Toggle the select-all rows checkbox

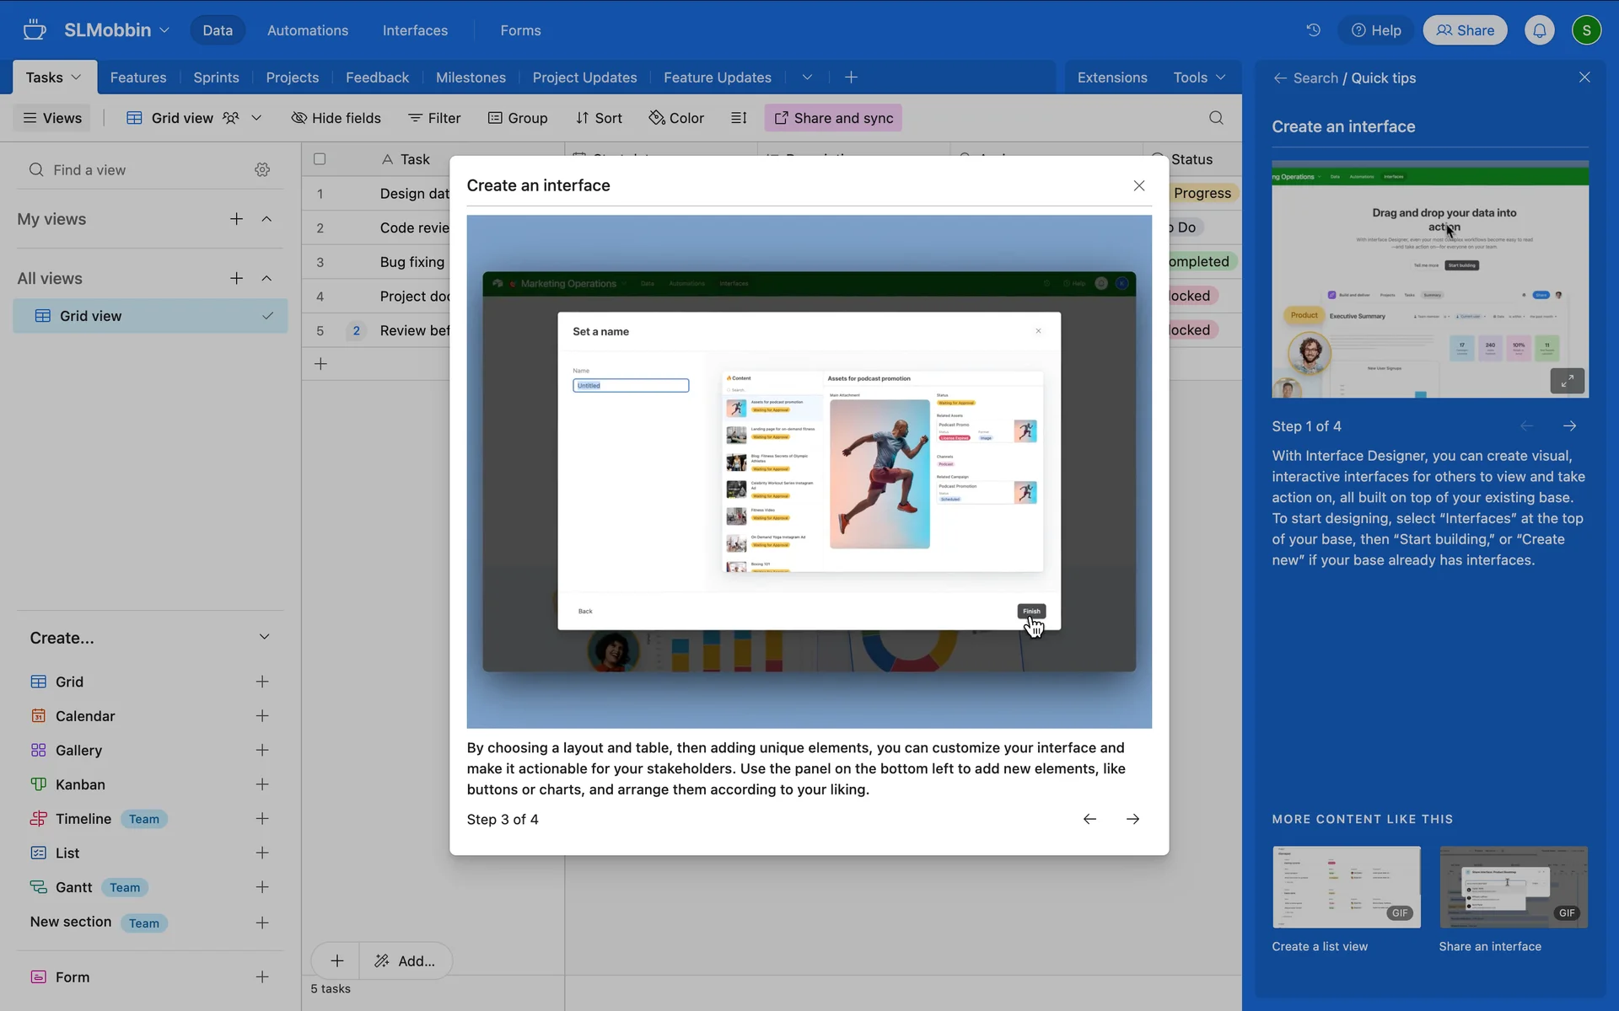(320, 159)
